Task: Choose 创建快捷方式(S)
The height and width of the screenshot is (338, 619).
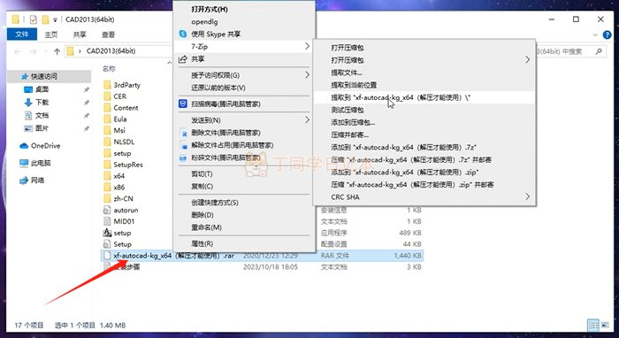Action: pyautogui.click(x=245, y=203)
